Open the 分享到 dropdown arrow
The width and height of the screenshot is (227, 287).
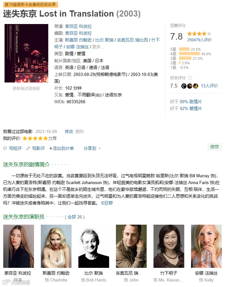tap(99, 148)
